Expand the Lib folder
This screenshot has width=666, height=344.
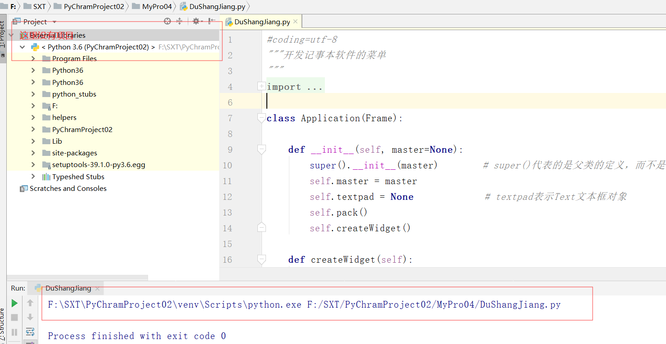click(x=33, y=141)
